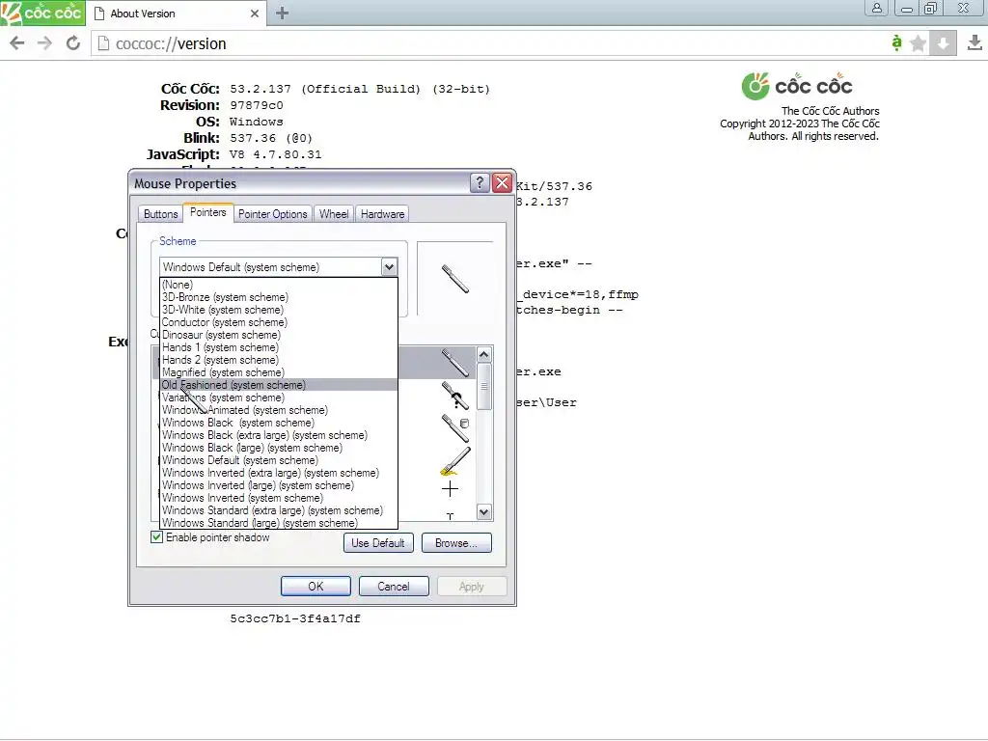Click the green Vietnamese typing 'à' icon
The image size is (988, 741).
click(x=896, y=42)
